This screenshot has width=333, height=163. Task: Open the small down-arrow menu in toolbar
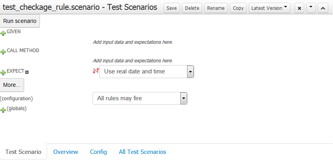coord(311,8)
